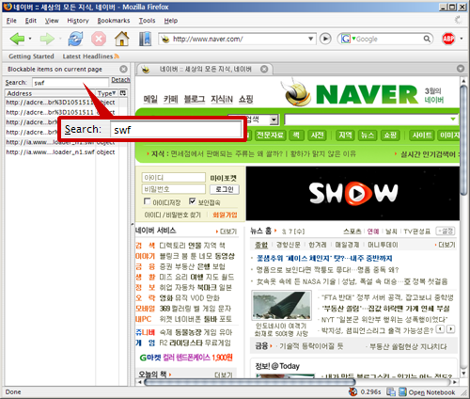
Task: Reload the page with the refresh icon
Action: click(x=76, y=39)
